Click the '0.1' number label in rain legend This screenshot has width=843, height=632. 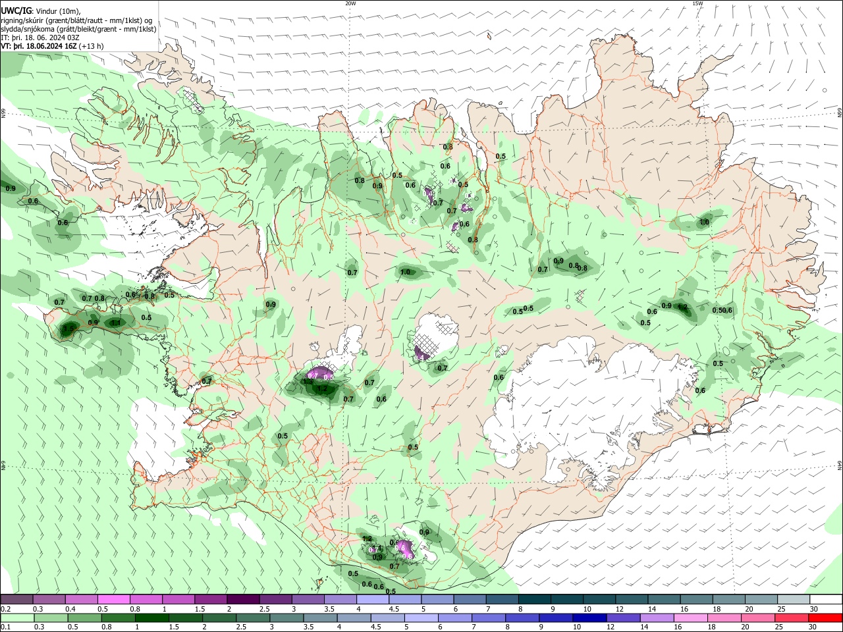coord(5,627)
